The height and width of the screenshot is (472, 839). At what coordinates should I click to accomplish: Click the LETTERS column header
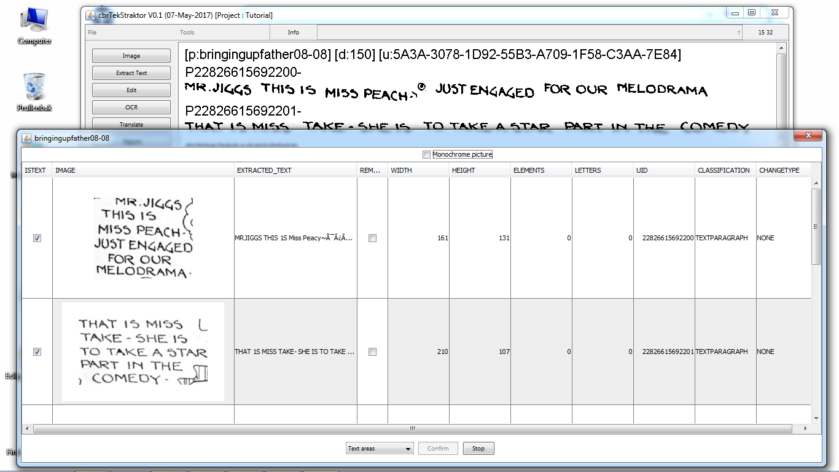(603, 170)
